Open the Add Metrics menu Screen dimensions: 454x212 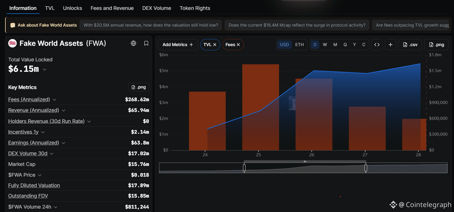point(178,45)
